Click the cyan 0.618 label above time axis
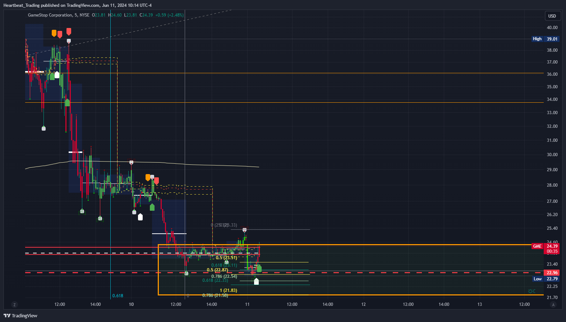The width and height of the screenshot is (566, 322). [118, 296]
